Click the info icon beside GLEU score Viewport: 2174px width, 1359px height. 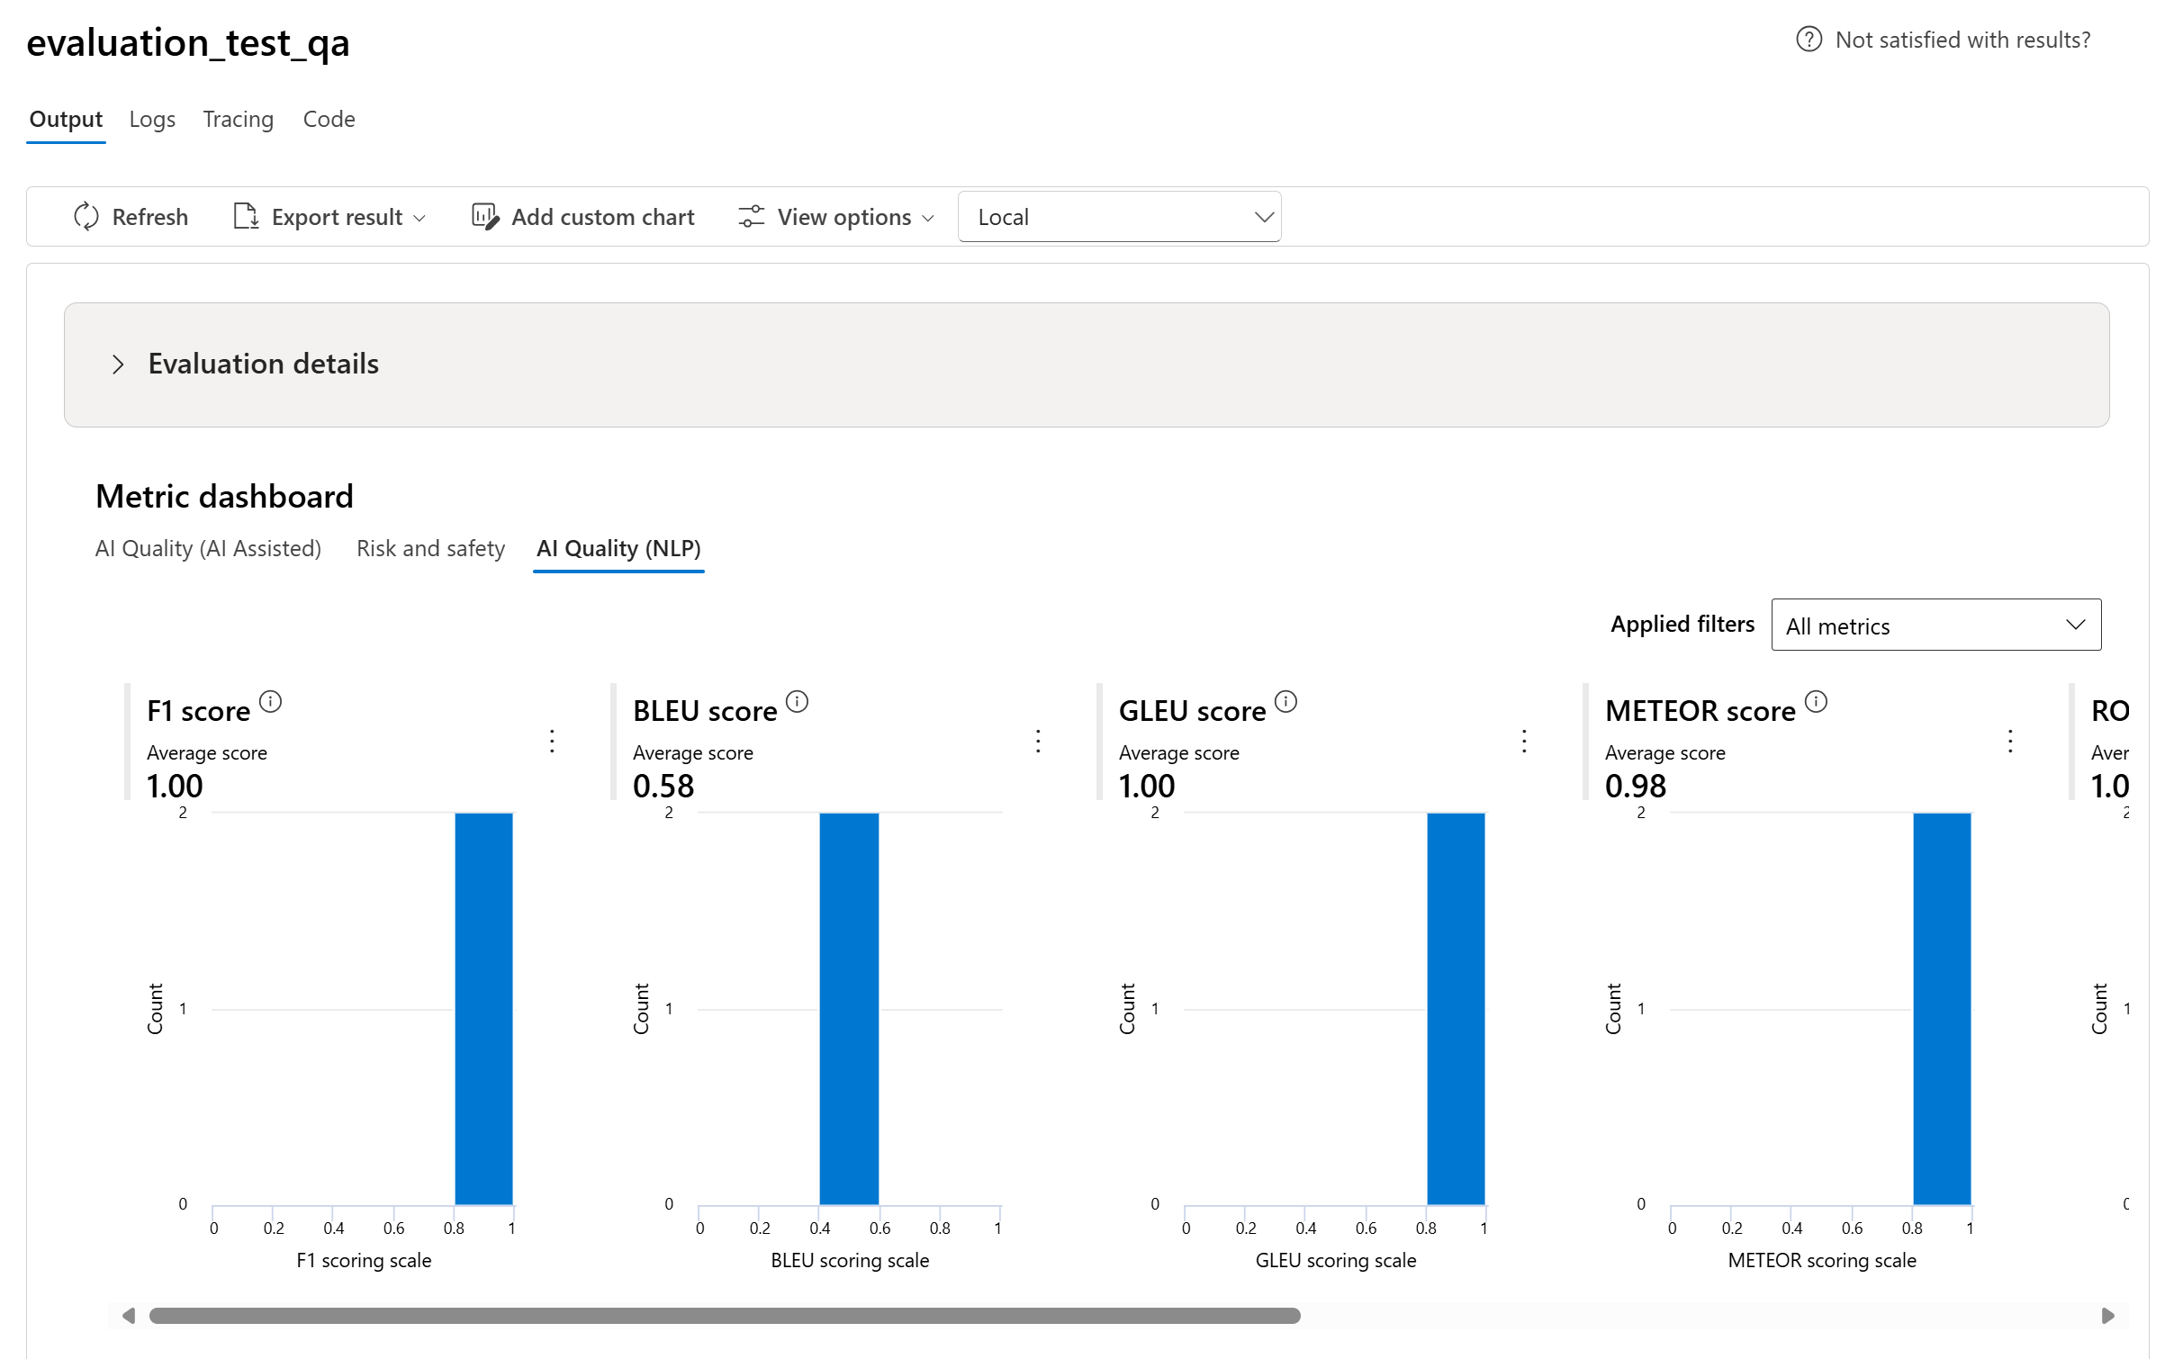(x=1285, y=701)
